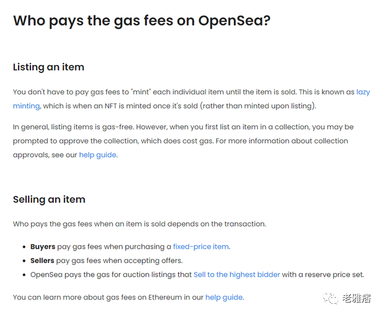Click the paragraph starting 'In general, listing items'
The image size is (383, 315).
tap(183, 141)
